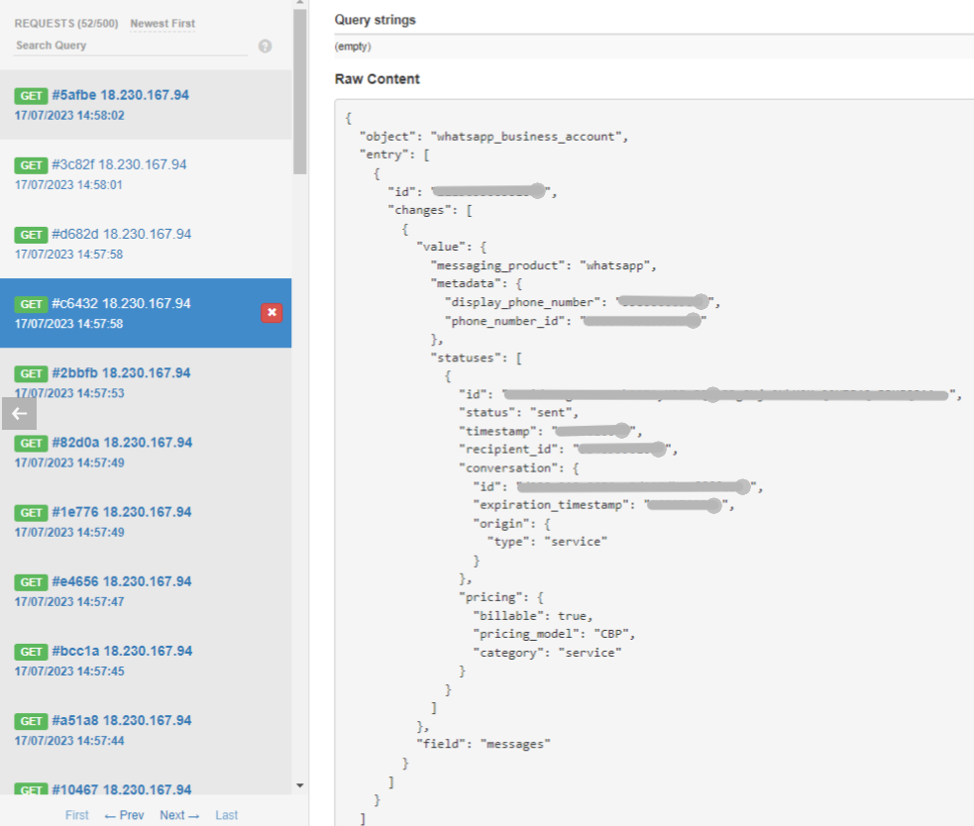
Task: Click the GET badge on request #82d0a
Action: (31, 443)
